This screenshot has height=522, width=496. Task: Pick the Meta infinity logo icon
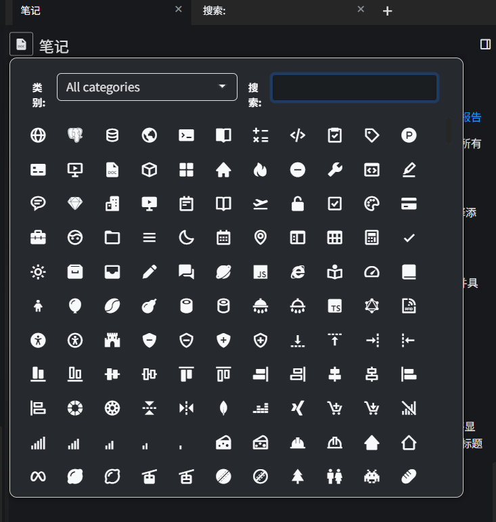click(x=39, y=476)
